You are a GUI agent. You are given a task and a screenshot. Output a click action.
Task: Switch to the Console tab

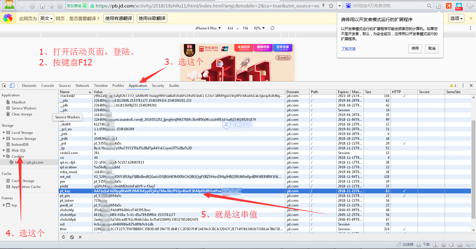tap(48, 86)
